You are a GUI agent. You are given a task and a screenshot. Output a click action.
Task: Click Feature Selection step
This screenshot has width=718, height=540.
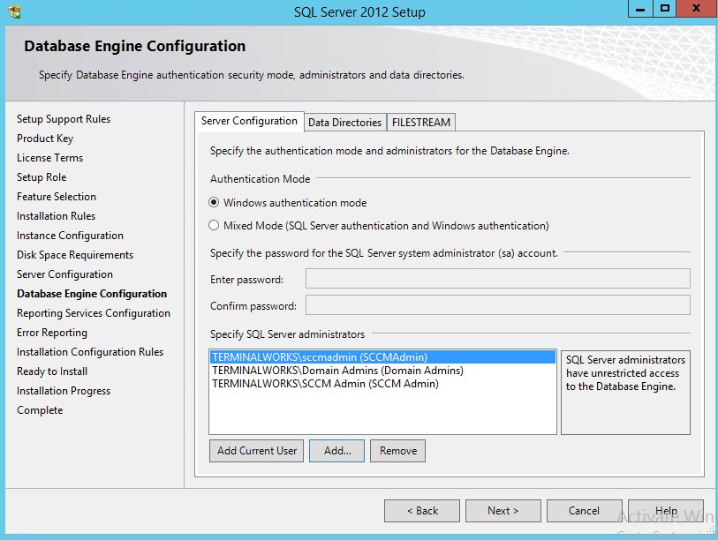click(57, 196)
